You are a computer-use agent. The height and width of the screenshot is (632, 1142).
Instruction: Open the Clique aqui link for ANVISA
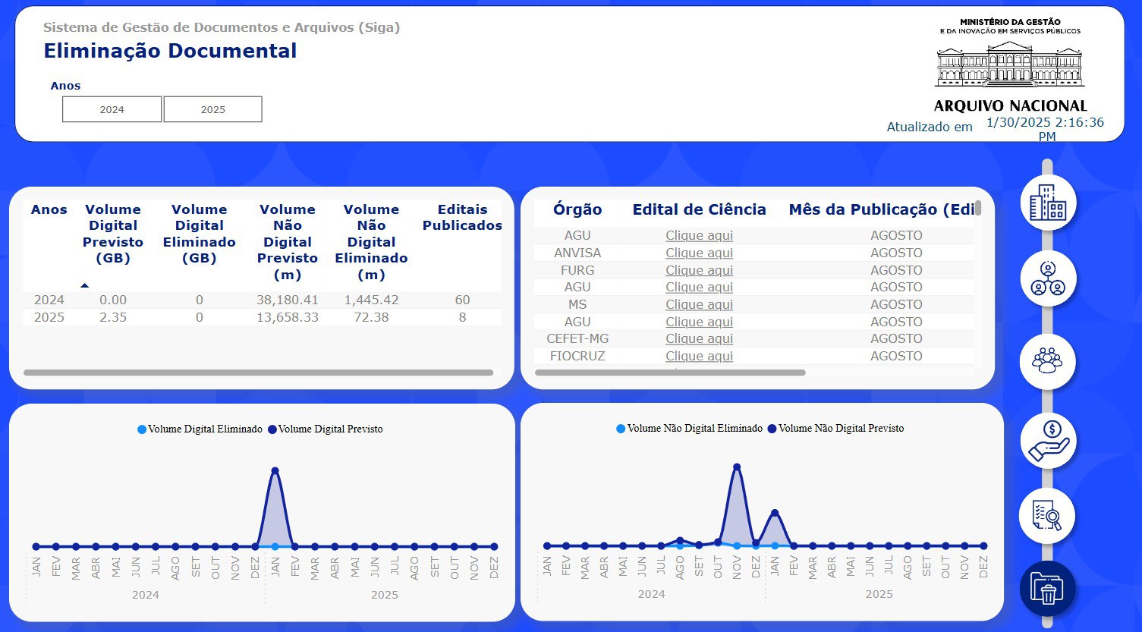[x=699, y=253]
